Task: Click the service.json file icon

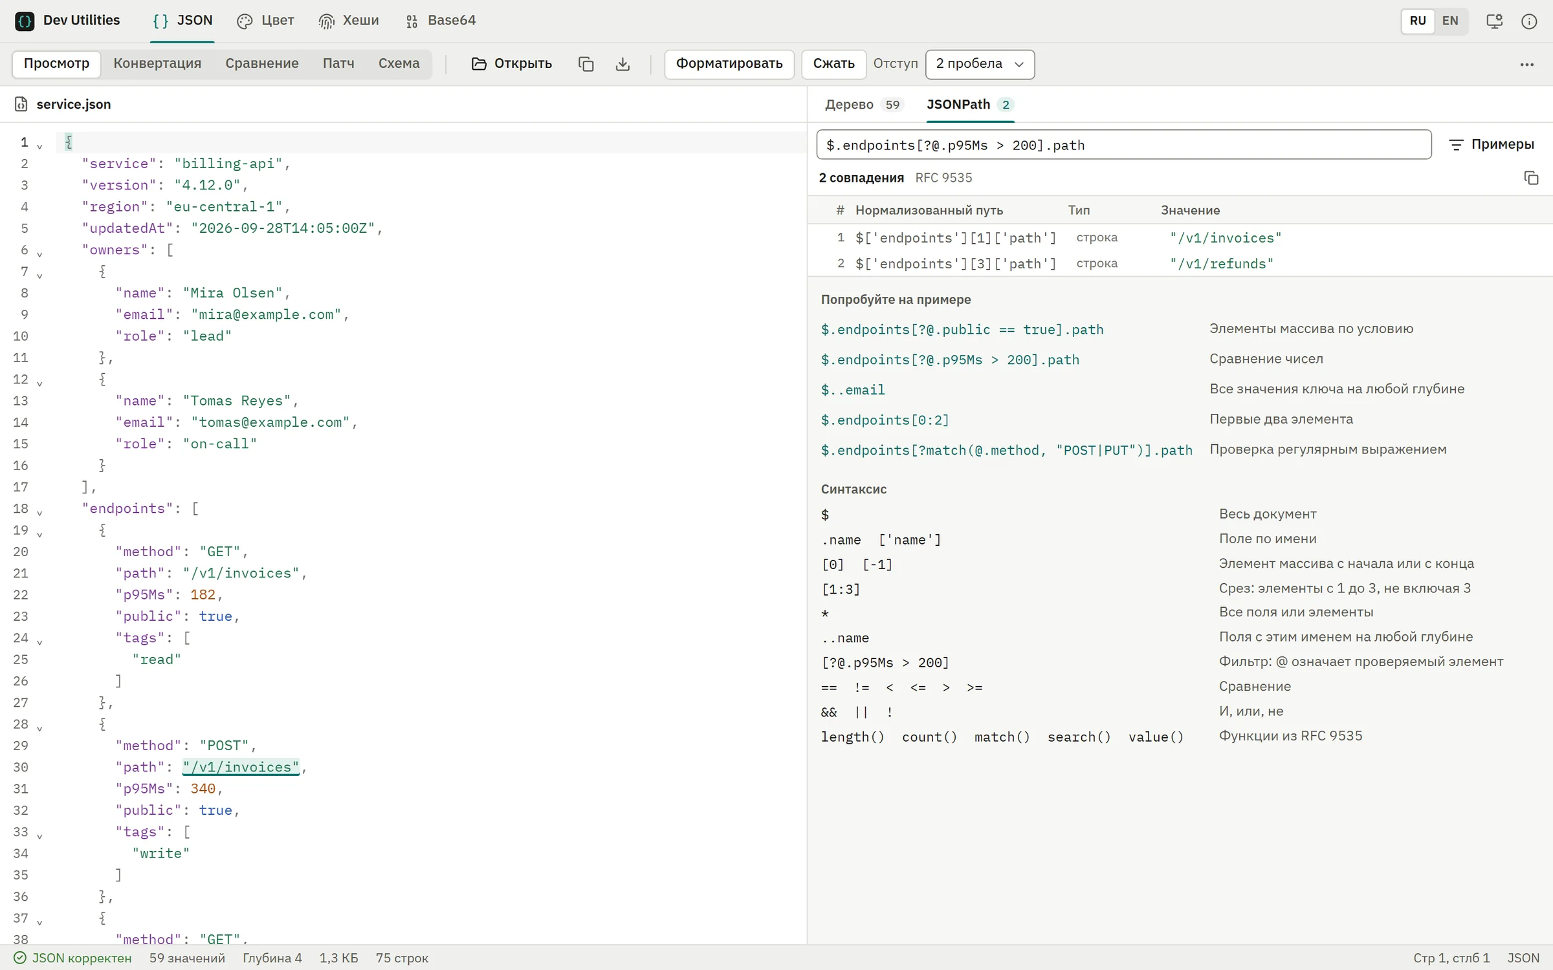Action: [21, 104]
